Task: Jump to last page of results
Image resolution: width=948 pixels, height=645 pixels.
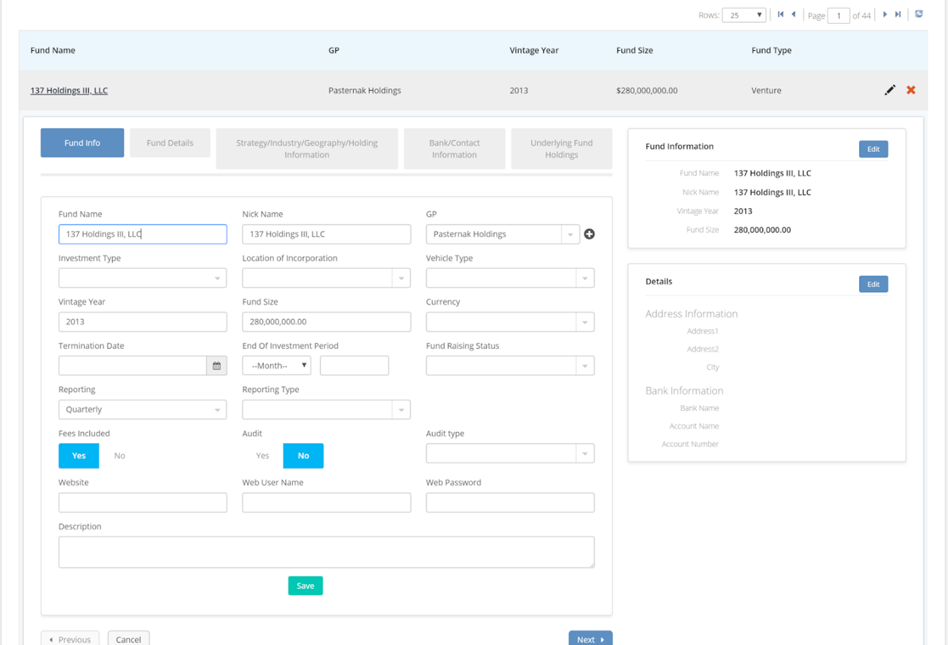Action: click(898, 15)
